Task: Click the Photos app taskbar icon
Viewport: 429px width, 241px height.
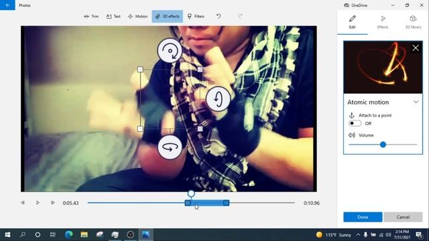Action: pos(146,234)
